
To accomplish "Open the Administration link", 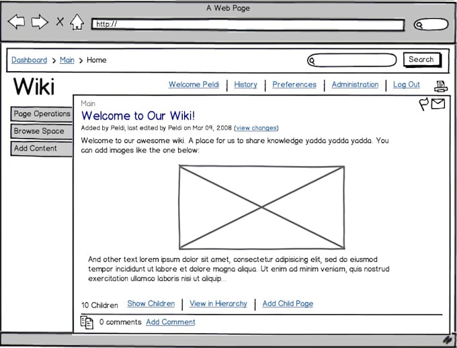I will 355,85.
